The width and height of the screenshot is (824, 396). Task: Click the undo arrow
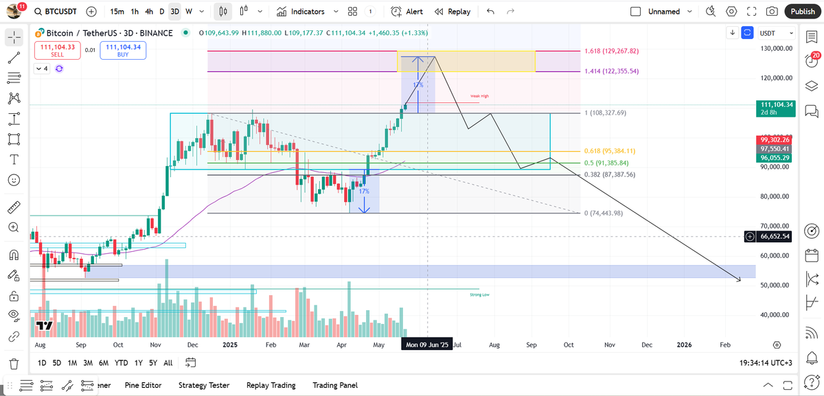490,12
